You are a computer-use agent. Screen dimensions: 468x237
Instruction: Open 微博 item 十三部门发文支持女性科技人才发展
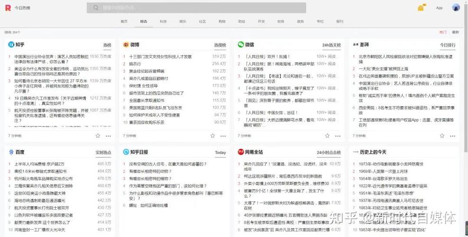[160, 56]
